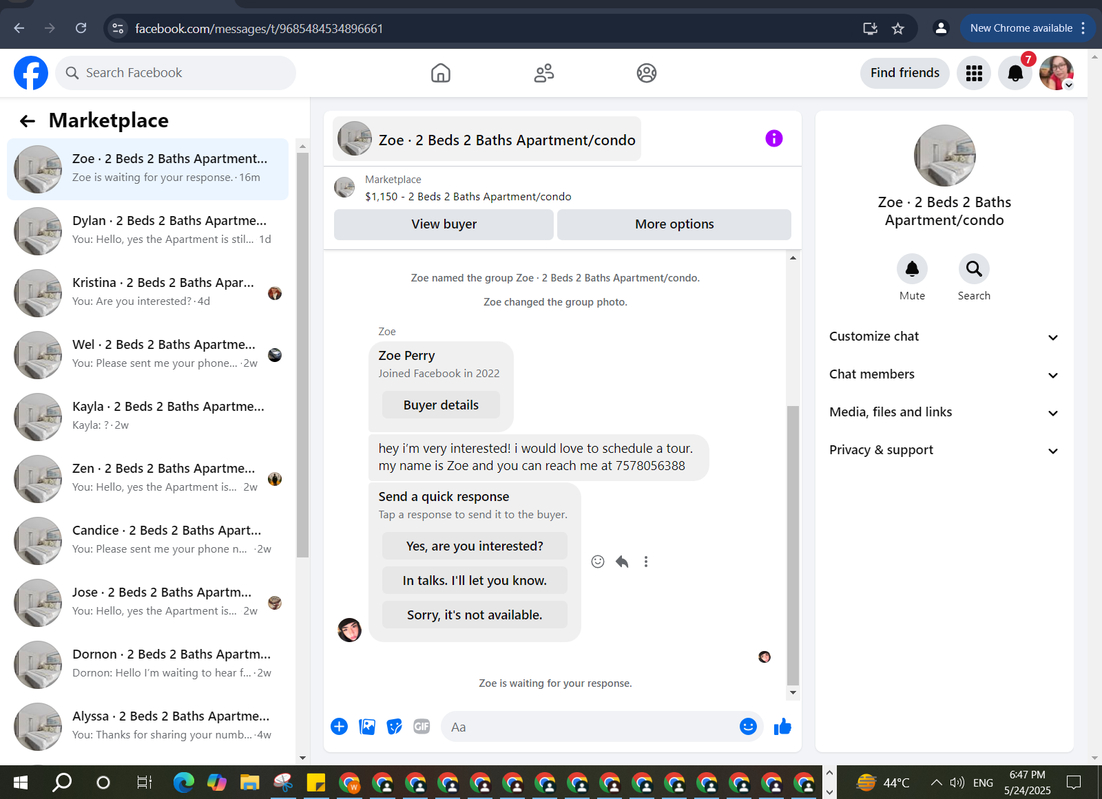The width and height of the screenshot is (1102, 799).
Task: Open more message options three dots
Action: pyautogui.click(x=646, y=562)
